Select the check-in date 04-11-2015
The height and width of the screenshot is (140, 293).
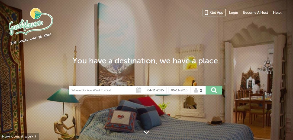coord(156,90)
